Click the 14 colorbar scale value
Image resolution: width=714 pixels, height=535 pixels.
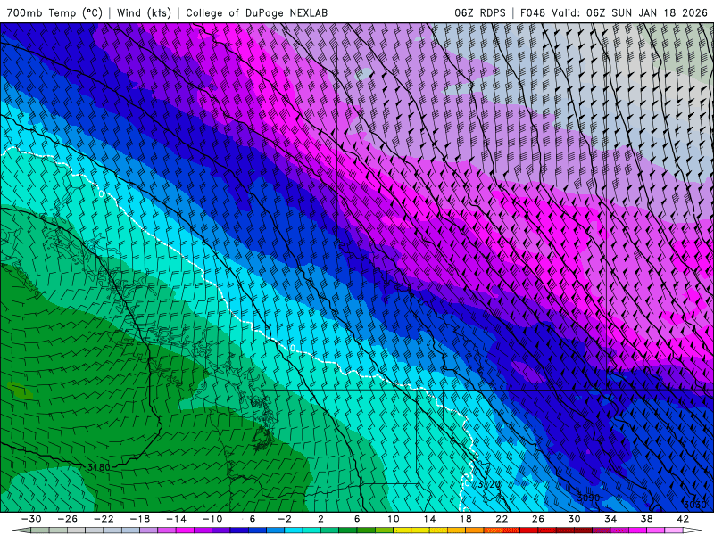(429, 519)
